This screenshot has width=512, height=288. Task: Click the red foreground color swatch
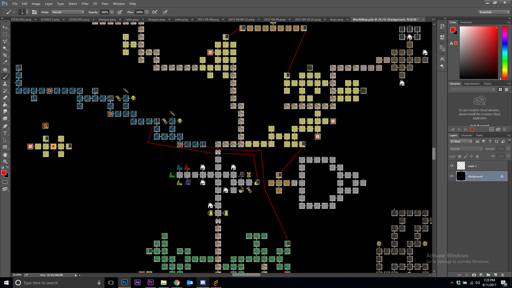point(3,173)
